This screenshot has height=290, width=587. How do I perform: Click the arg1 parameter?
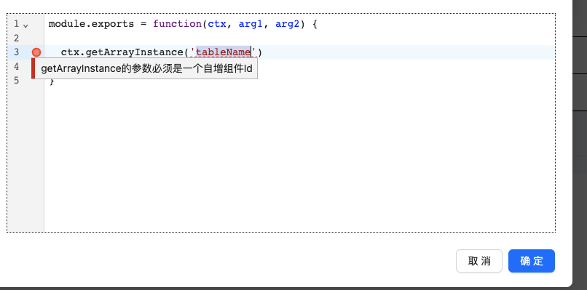click(x=251, y=24)
